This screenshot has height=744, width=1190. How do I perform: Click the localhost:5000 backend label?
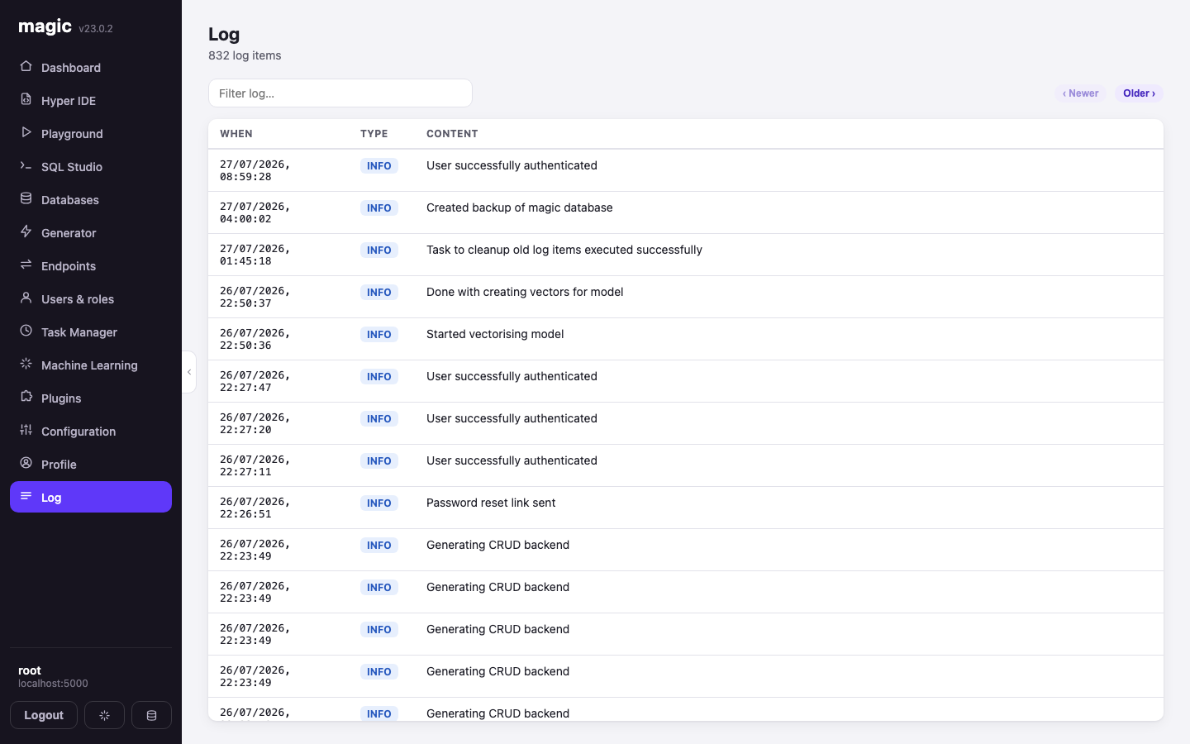point(53,684)
